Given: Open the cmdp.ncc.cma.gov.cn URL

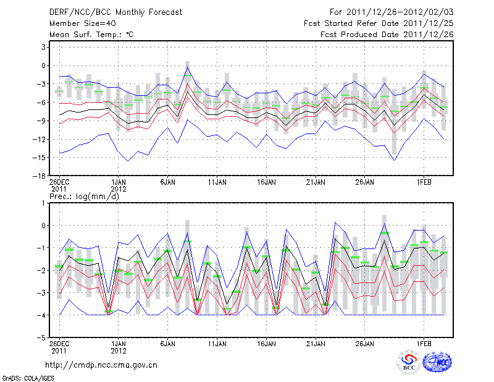Looking at the screenshot, I should [101, 365].
